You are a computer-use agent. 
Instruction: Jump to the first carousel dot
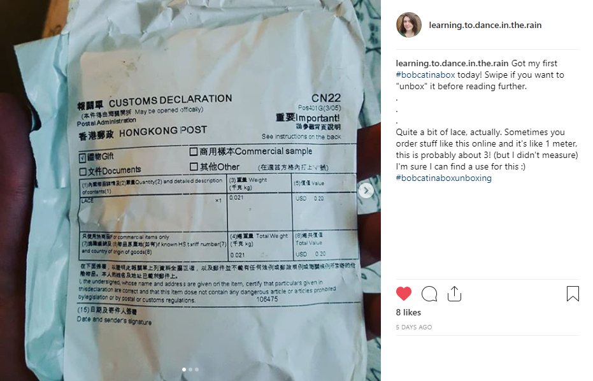pos(184,370)
